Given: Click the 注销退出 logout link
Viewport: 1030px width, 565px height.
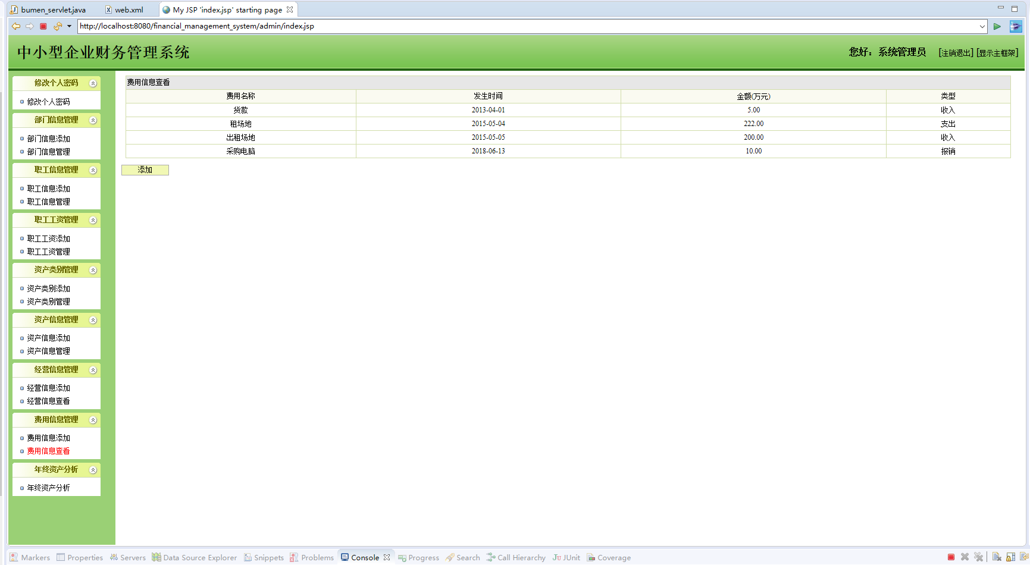Looking at the screenshot, I should (956, 53).
